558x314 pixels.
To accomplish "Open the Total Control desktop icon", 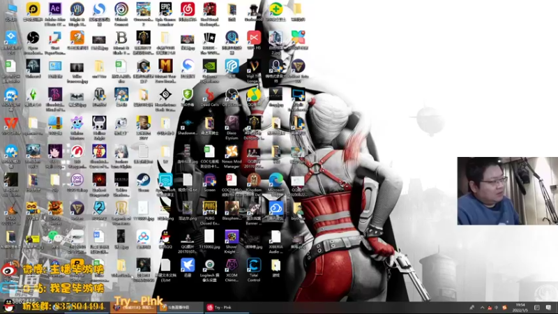I will tap(254, 265).
